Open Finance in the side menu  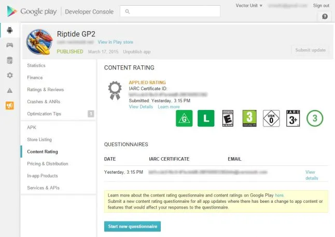click(35, 78)
